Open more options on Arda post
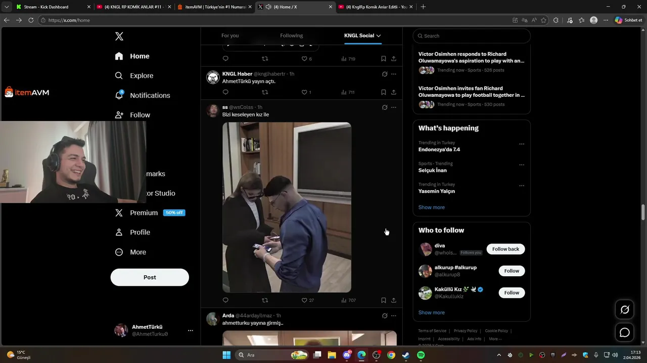 (394, 316)
